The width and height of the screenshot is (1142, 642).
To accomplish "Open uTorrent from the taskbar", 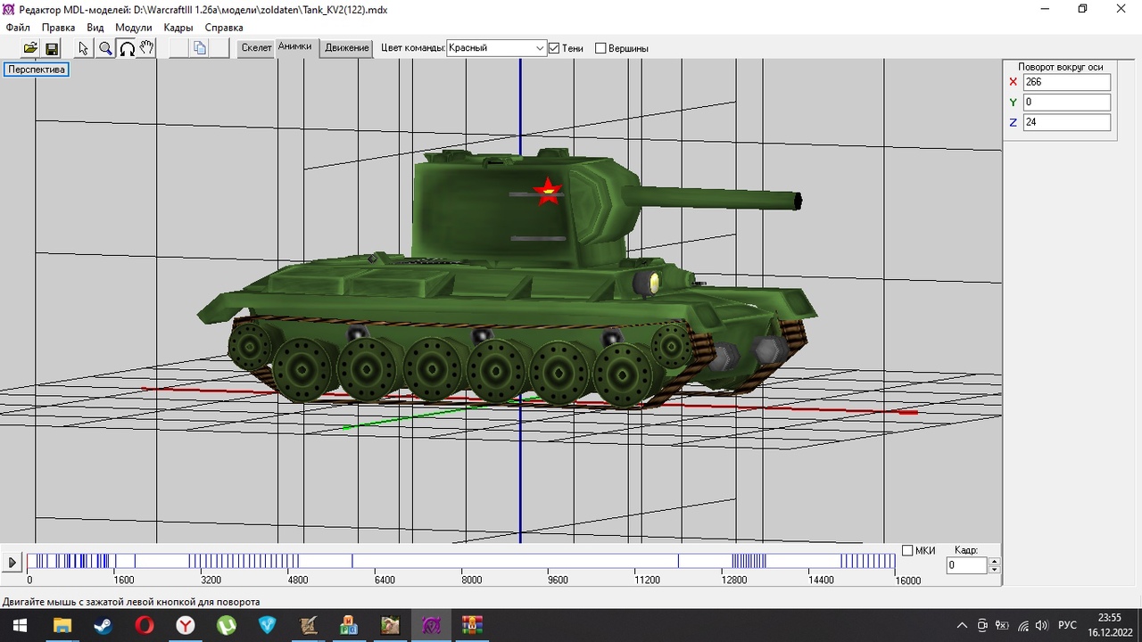I will 227,626.
